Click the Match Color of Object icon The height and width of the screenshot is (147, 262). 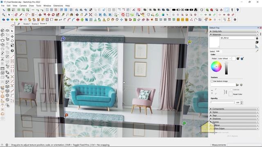click(238, 58)
